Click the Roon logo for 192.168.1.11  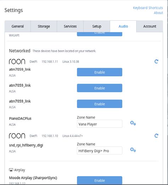17,61
